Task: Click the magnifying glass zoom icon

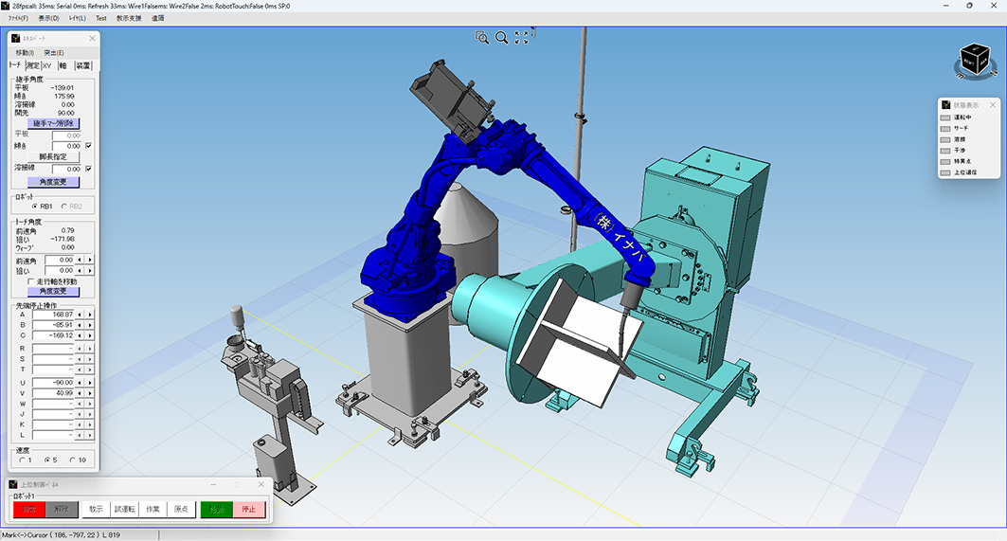Action: point(502,38)
